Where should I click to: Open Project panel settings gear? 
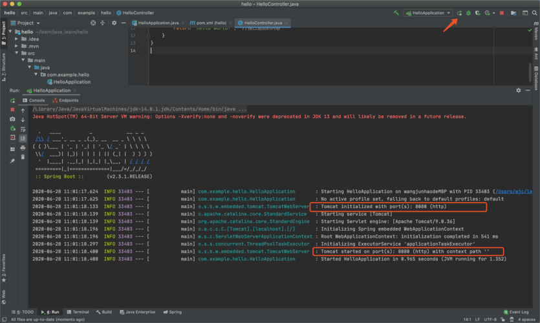coord(114,23)
